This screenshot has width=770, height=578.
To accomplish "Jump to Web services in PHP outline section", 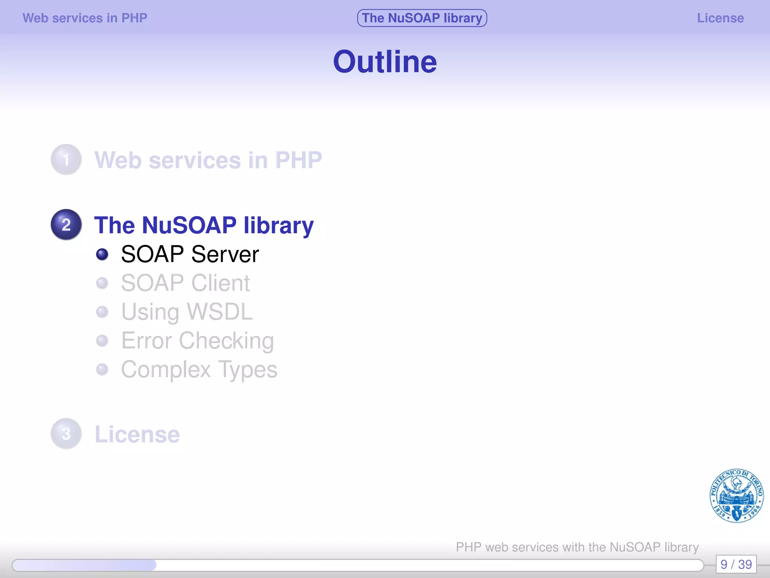I will tap(208, 160).
